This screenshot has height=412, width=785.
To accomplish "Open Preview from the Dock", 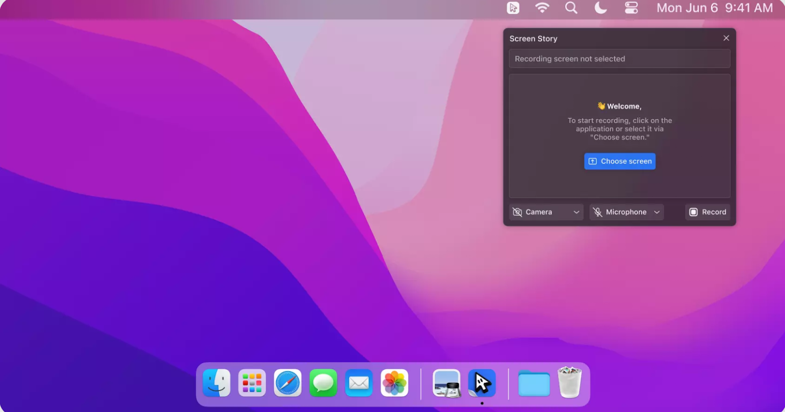I will coord(446,383).
